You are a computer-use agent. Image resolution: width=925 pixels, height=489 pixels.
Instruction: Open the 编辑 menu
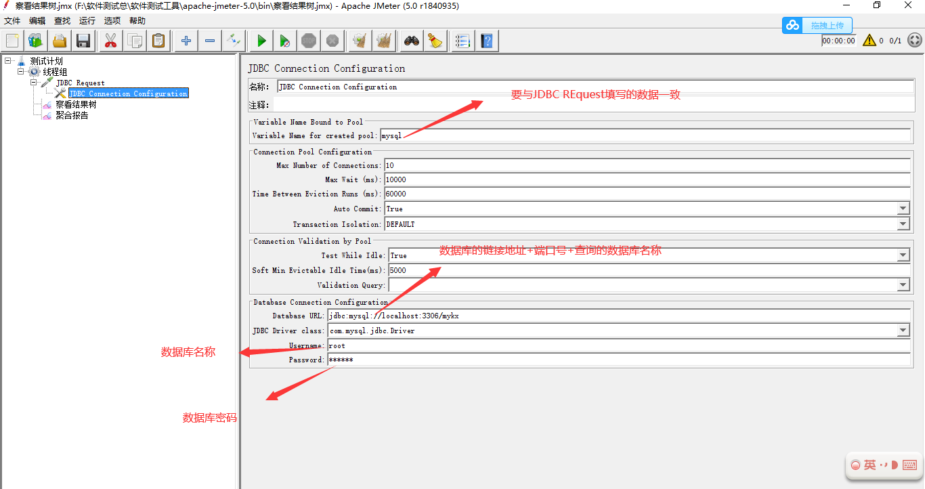pyautogui.click(x=37, y=21)
